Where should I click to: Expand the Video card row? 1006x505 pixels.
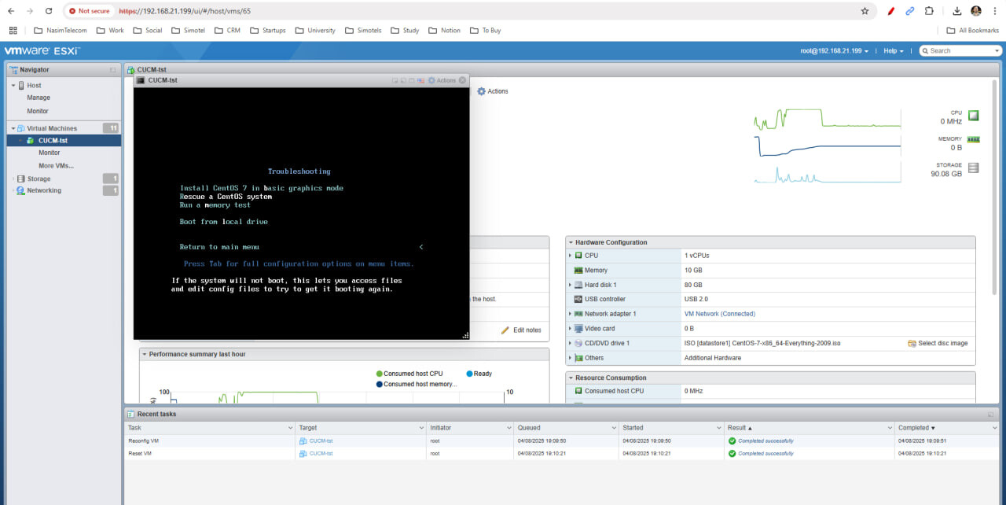pyautogui.click(x=571, y=329)
